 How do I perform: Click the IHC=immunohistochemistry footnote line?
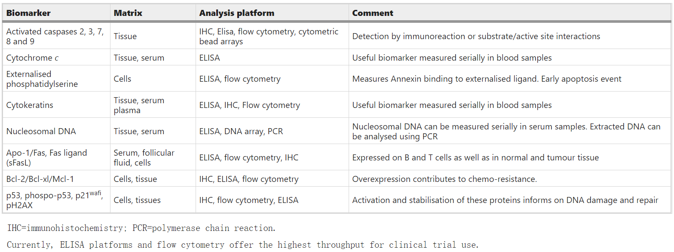tap(140, 228)
